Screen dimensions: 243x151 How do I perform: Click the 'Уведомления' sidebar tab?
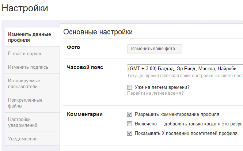23,139
